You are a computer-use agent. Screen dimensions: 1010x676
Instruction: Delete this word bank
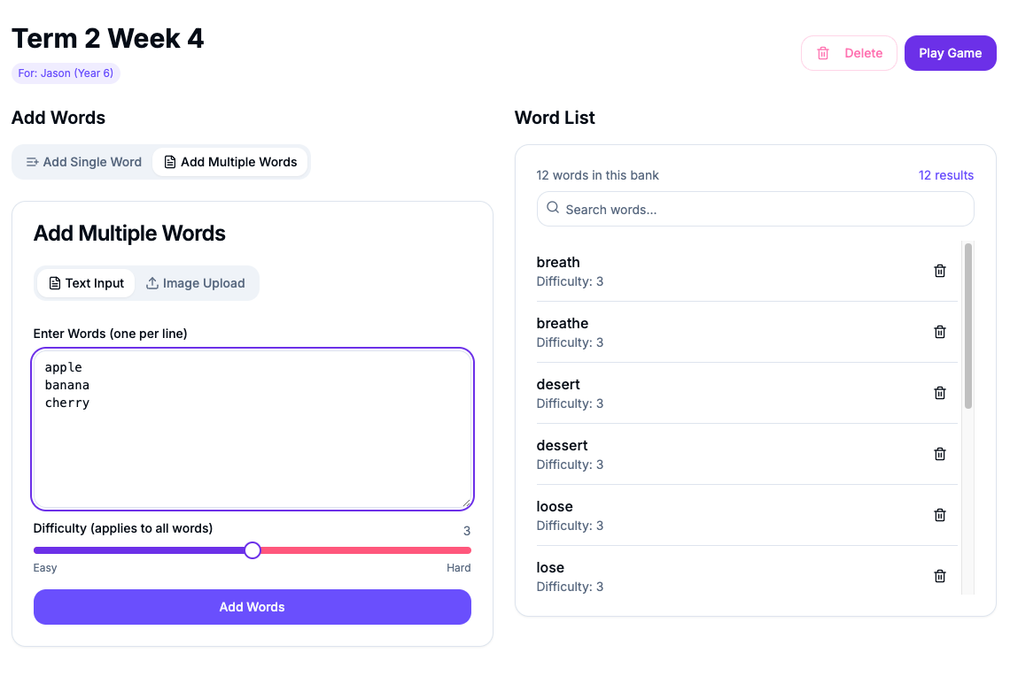click(849, 53)
